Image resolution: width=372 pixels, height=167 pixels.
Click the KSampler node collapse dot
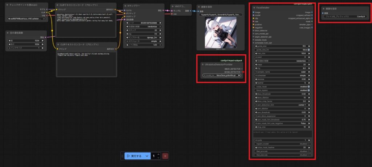[125, 6]
